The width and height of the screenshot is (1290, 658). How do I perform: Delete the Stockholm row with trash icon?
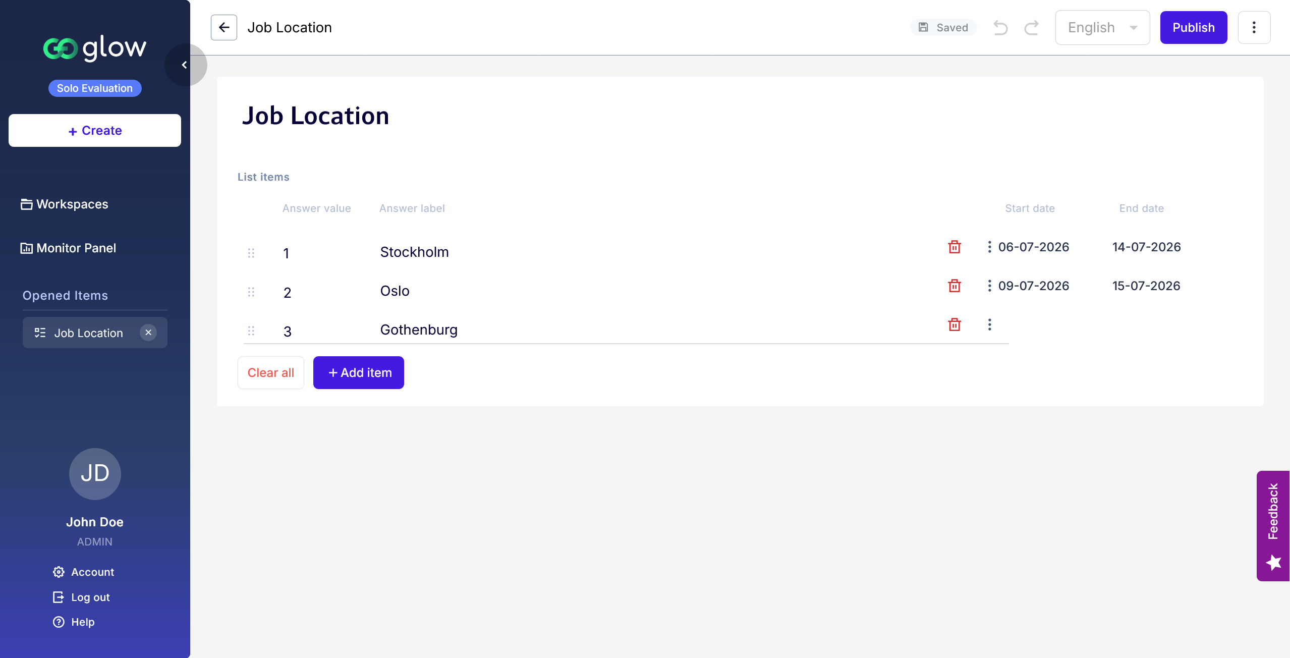coord(955,247)
